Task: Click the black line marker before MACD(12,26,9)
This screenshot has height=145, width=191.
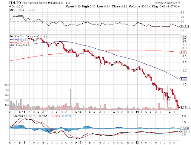Action: tap(11, 116)
